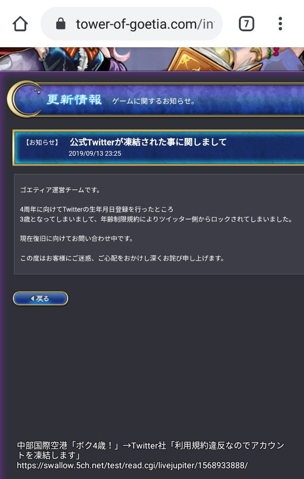Click the crescent moon emblem beside 更新情報

(25, 99)
